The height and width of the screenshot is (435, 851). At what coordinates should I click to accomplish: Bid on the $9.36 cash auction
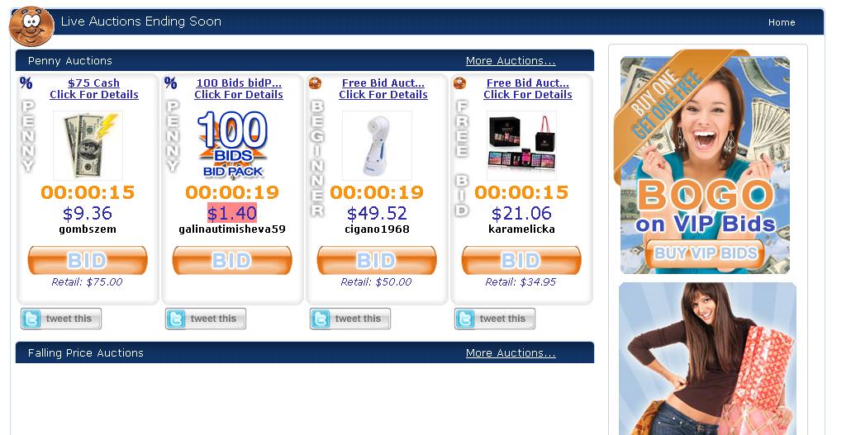point(88,260)
